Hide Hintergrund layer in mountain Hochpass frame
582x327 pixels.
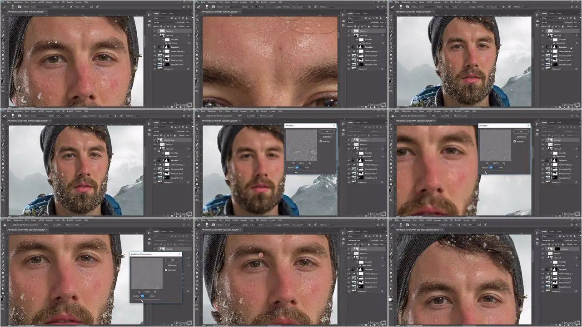[x=348, y=182]
